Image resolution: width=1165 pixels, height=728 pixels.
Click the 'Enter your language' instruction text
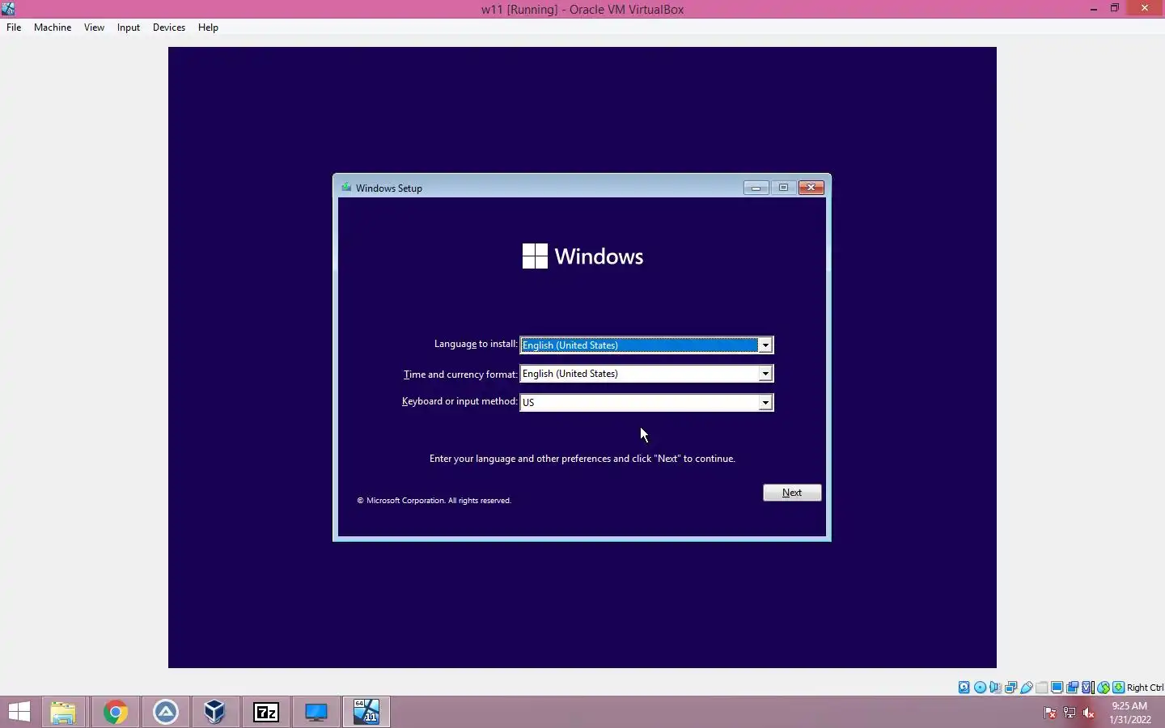[582, 459]
